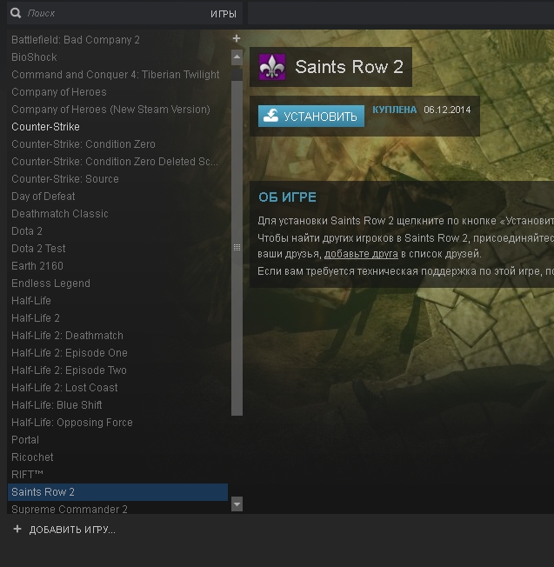Select Company of Heroes entry
The height and width of the screenshot is (567, 554).
[117, 92]
